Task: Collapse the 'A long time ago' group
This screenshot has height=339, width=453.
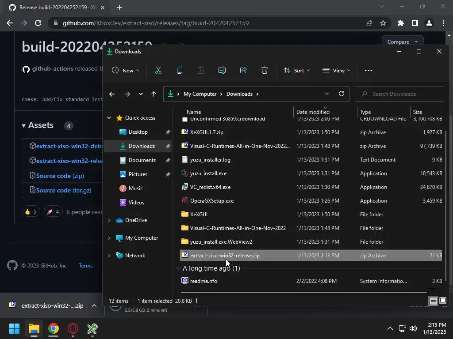Action: (178, 268)
